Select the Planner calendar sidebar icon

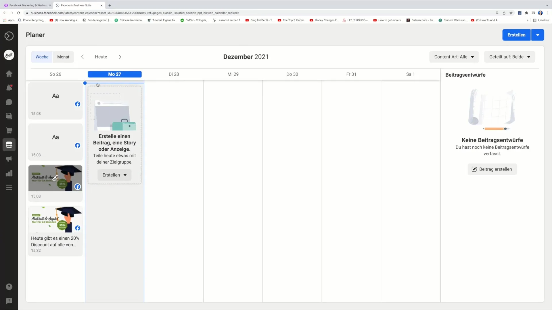click(x=9, y=145)
